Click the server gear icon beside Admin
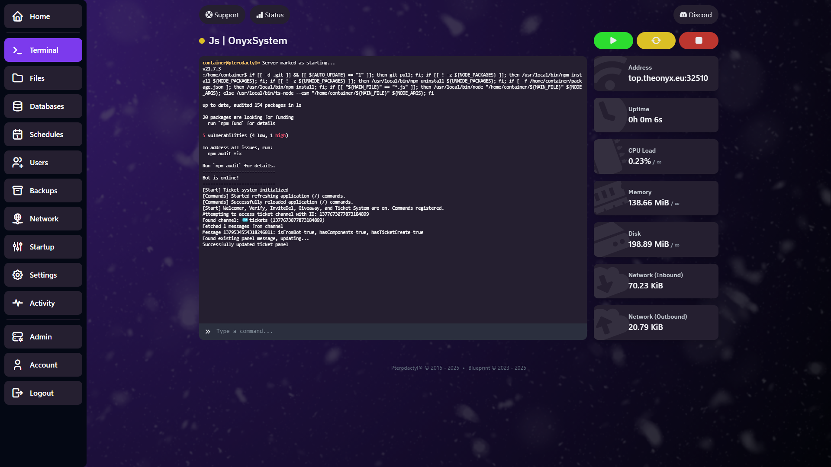831x467 pixels. 18,337
